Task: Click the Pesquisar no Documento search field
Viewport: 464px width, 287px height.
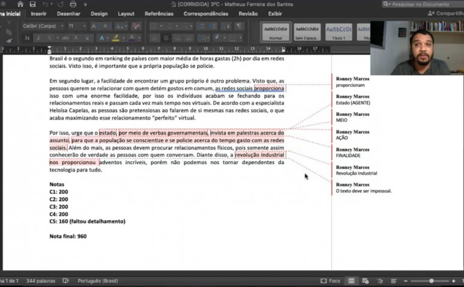Action: pos(421,4)
